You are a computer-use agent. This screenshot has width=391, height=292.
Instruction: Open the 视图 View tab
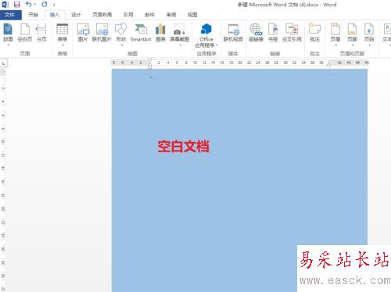[192, 15]
